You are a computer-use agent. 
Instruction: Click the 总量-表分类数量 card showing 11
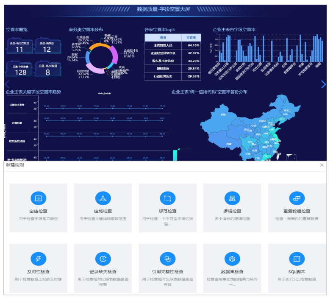(19, 46)
